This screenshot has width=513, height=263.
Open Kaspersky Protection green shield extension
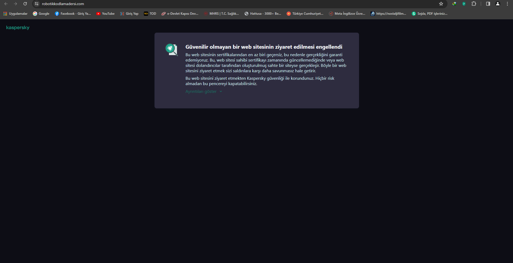(464, 4)
